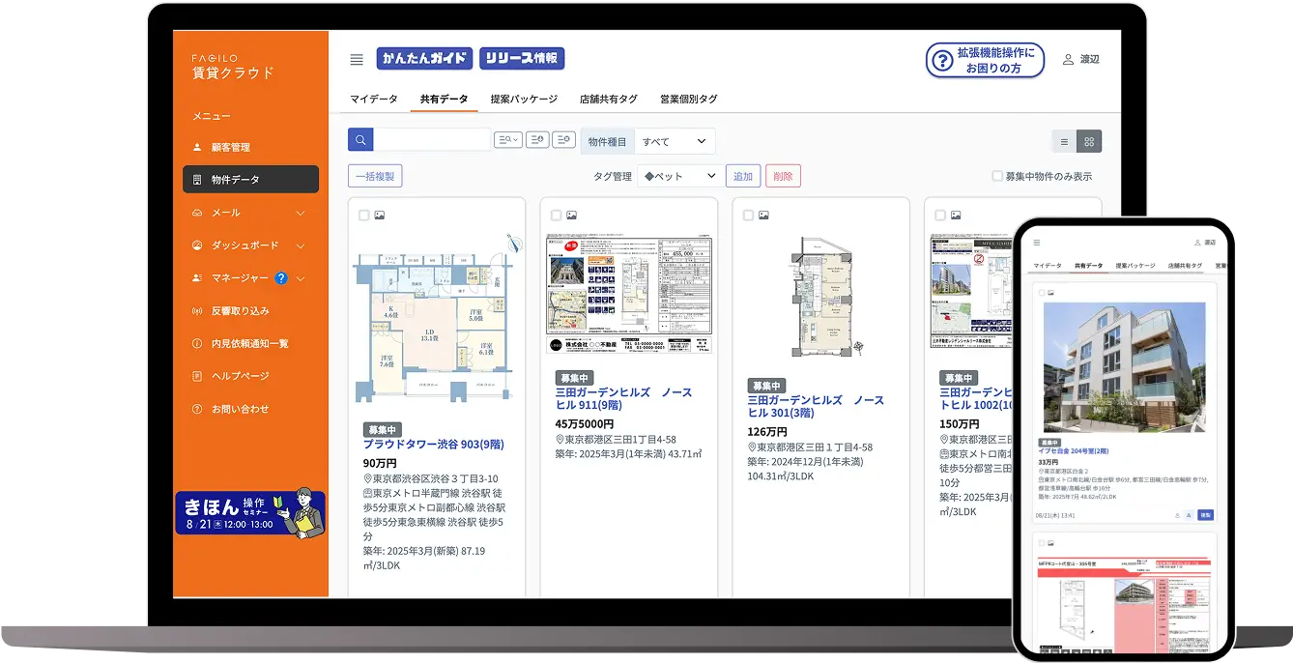Check the プラウドタワー渋谷 property card checkbox
This screenshot has width=1293, height=663.
tap(363, 216)
